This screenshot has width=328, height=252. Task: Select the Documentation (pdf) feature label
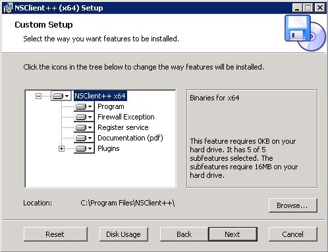coord(130,138)
